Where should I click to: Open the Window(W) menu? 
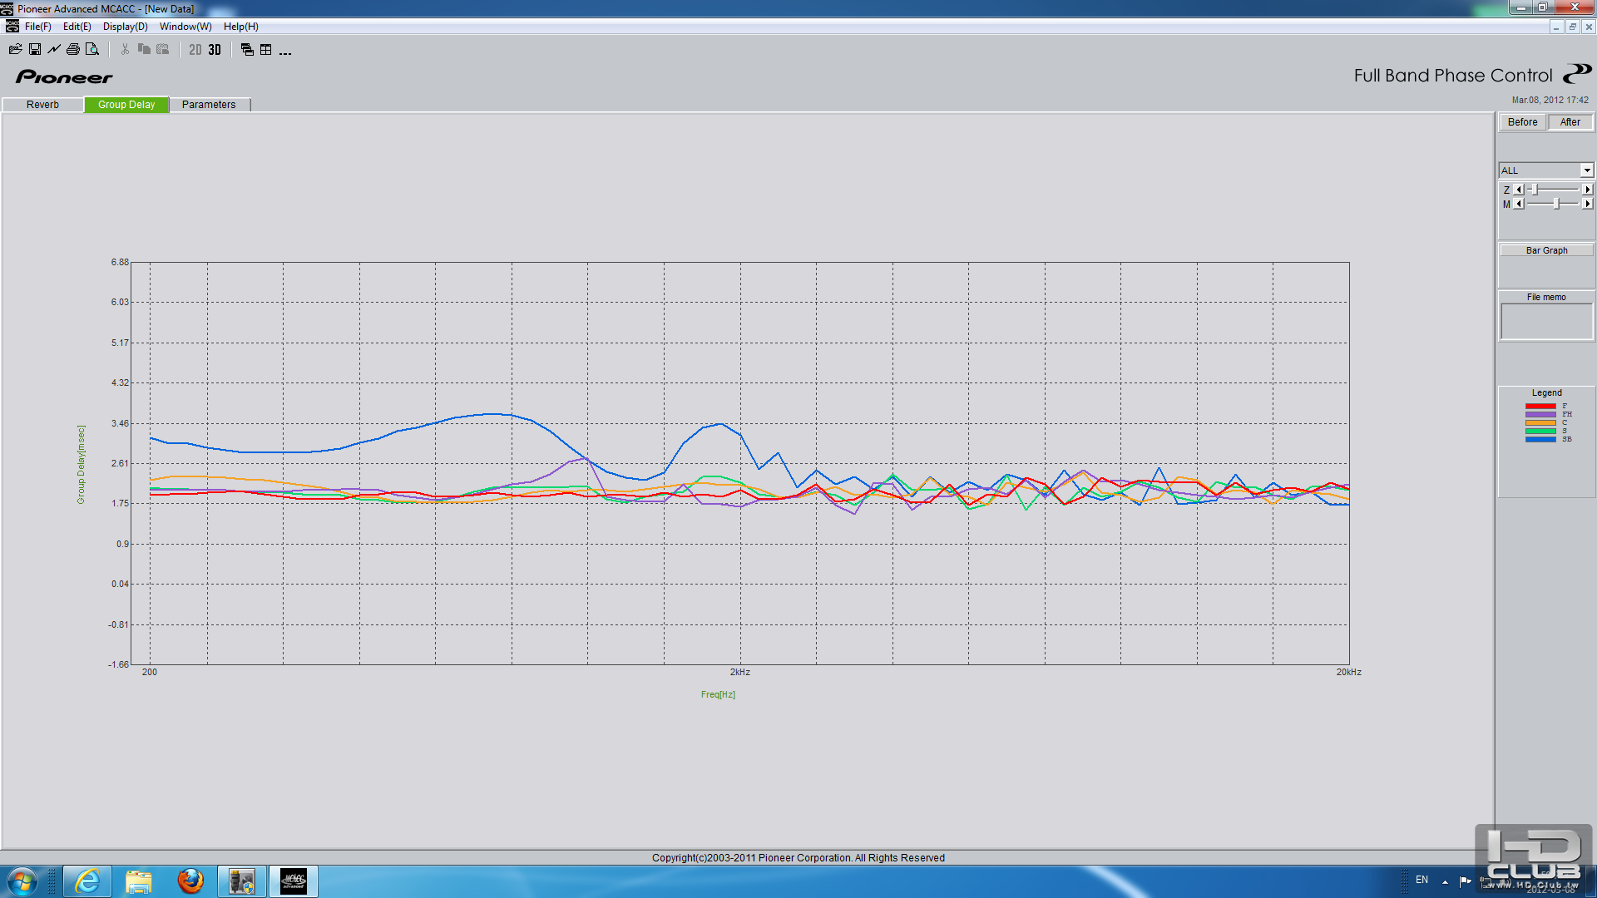coord(185,27)
